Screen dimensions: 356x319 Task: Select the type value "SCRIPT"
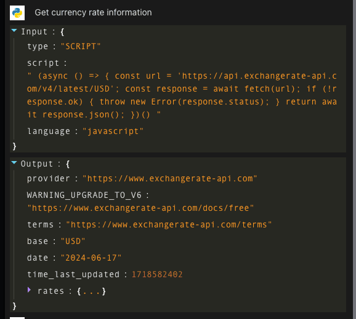click(81, 47)
